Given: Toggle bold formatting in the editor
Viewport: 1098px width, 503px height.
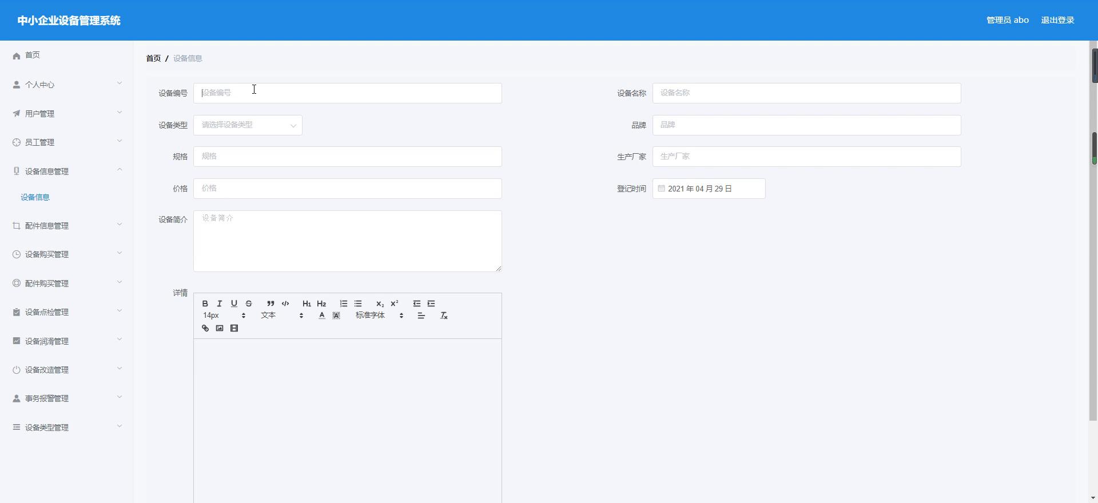Looking at the screenshot, I should pyautogui.click(x=205, y=304).
